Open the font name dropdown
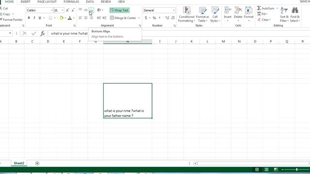Image resolution: width=310 pixels, height=174 pixels. tap(52, 10)
